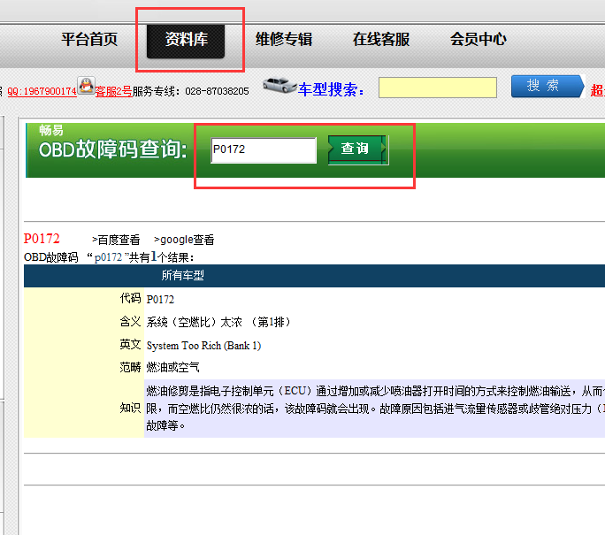This screenshot has width=605, height=535.
Task: Go to 在线客服 navigation tab
Action: pyautogui.click(x=381, y=39)
